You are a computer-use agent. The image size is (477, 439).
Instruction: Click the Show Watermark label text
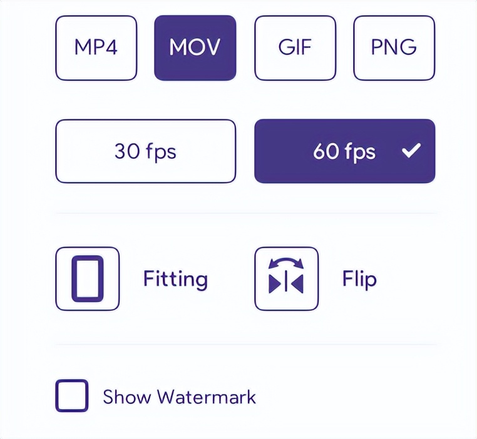coord(179,396)
